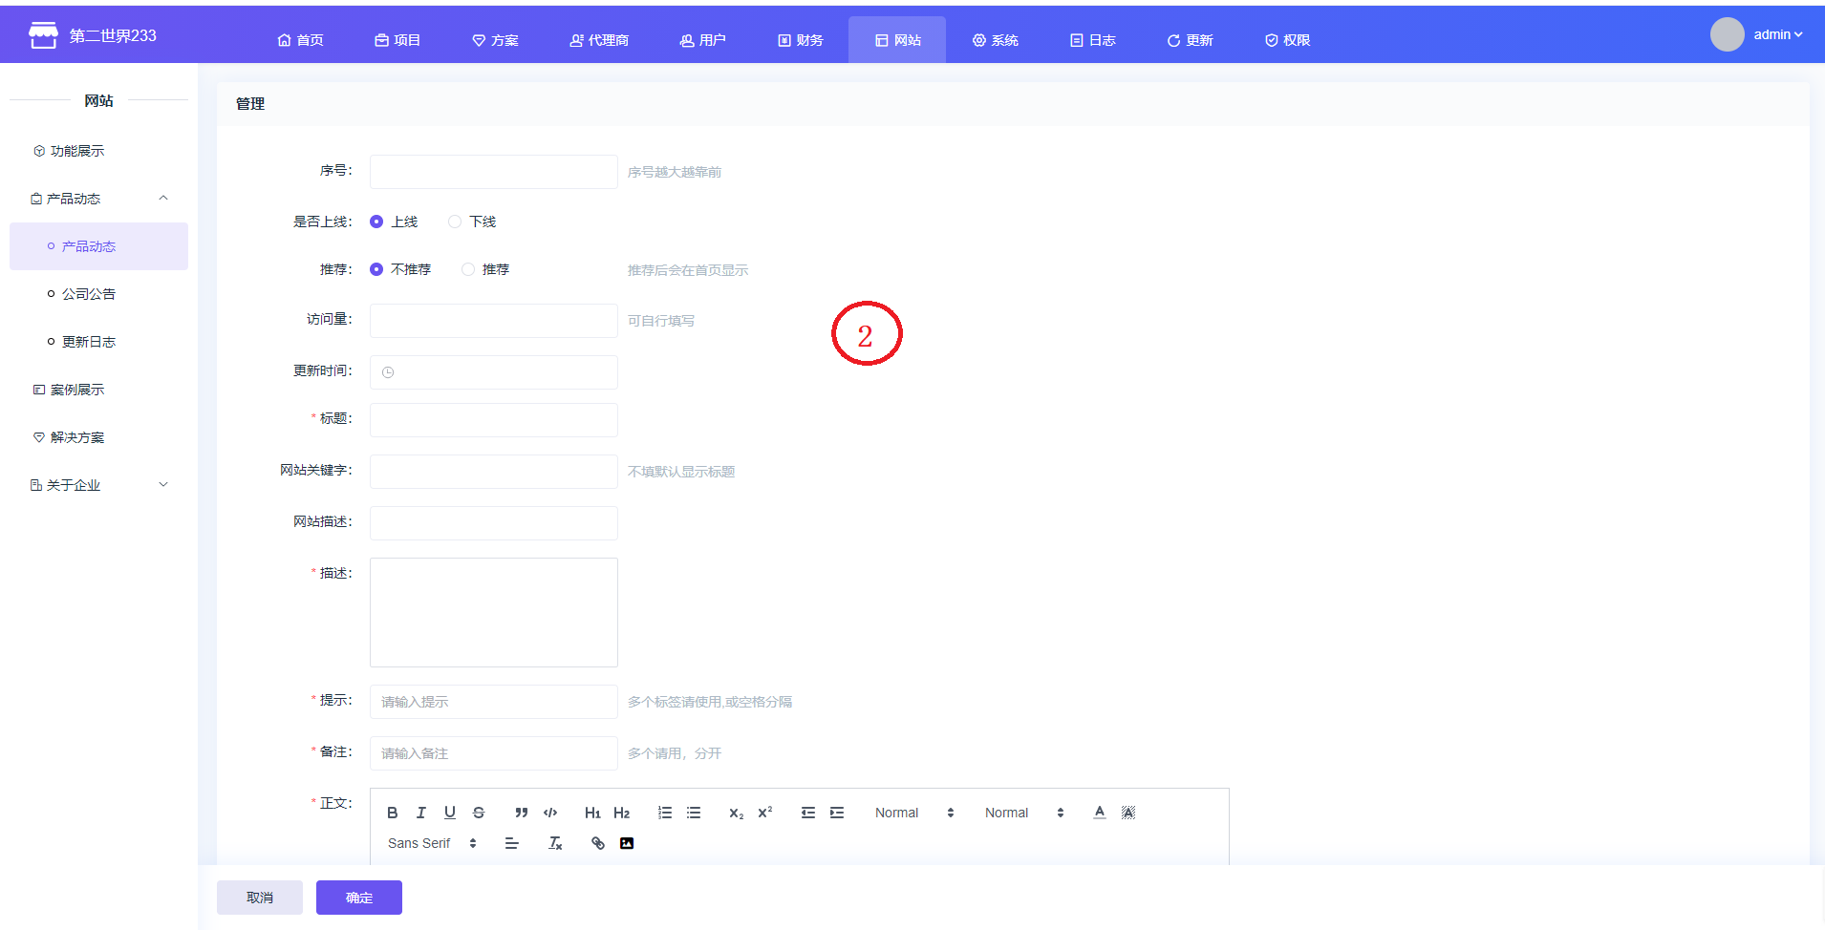Switch to the 网站 nav tab

897,40
